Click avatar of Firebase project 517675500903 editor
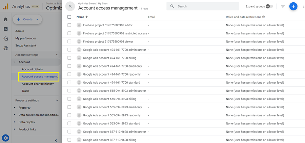 79,25
